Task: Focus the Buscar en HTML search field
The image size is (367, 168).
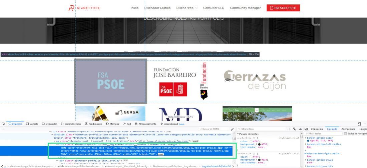Action: tap(214, 129)
